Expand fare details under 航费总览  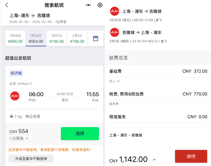coord(119,58)
